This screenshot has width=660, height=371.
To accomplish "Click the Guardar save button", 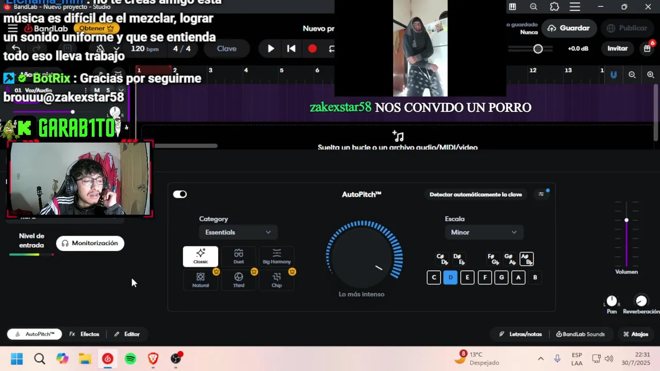I will pyautogui.click(x=569, y=28).
